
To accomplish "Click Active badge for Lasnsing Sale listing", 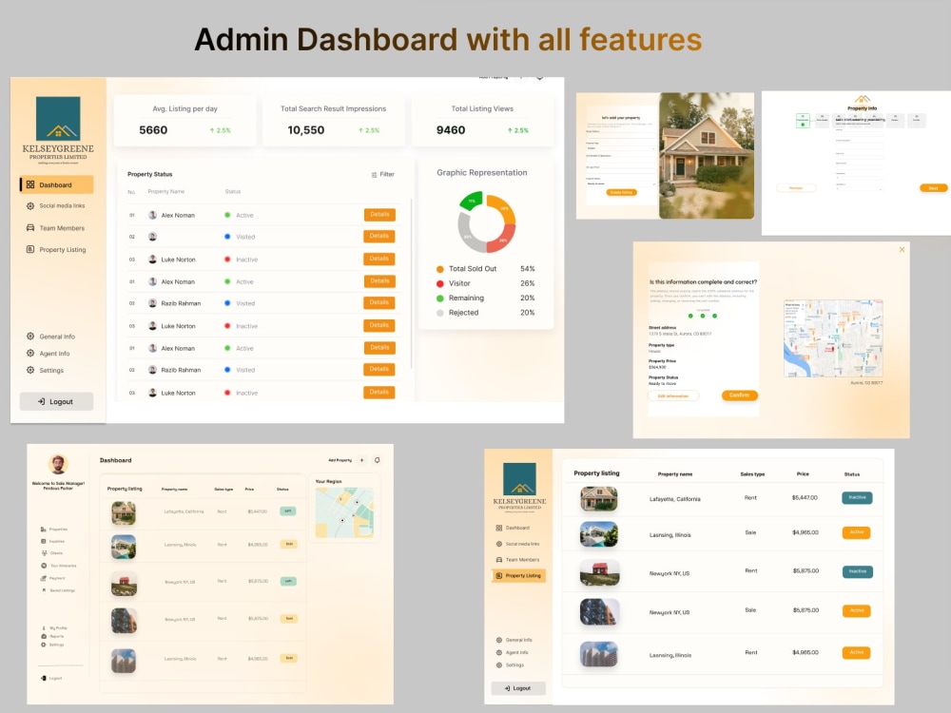I will [857, 532].
